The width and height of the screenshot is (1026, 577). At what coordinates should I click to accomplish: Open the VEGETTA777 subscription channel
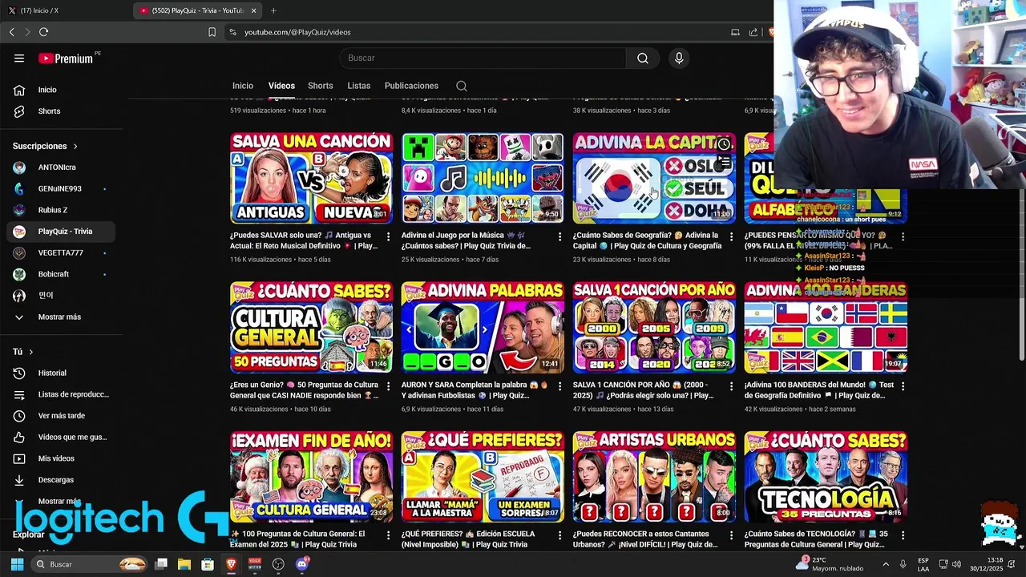point(62,252)
